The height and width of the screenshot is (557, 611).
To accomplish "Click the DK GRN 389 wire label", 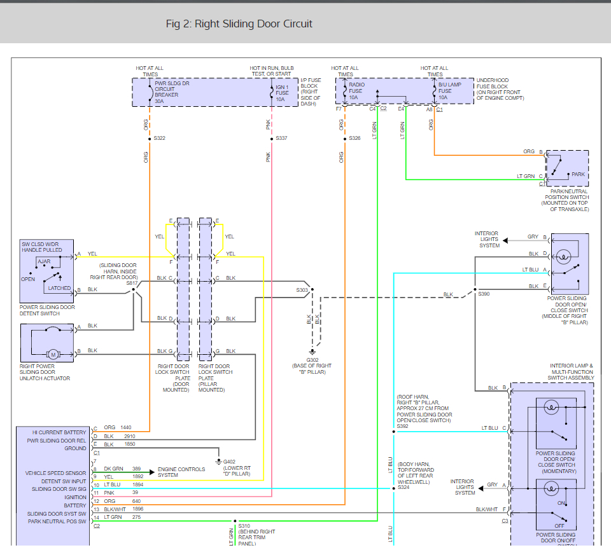I will (122, 469).
